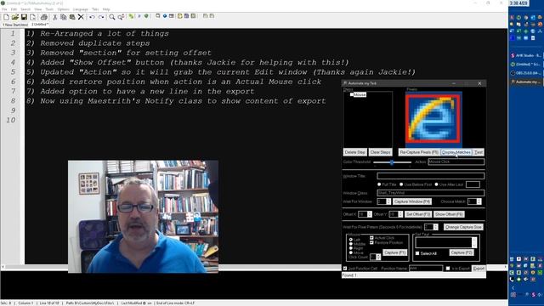Click the Print icon in the toolbar
Image resolution: width=544 pixels, height=306 pixels.
[43, 17]
